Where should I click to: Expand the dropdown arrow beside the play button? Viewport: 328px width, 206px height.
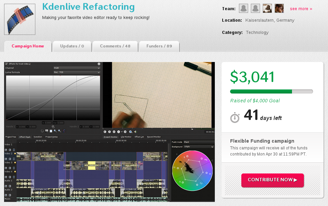point(122,132)
